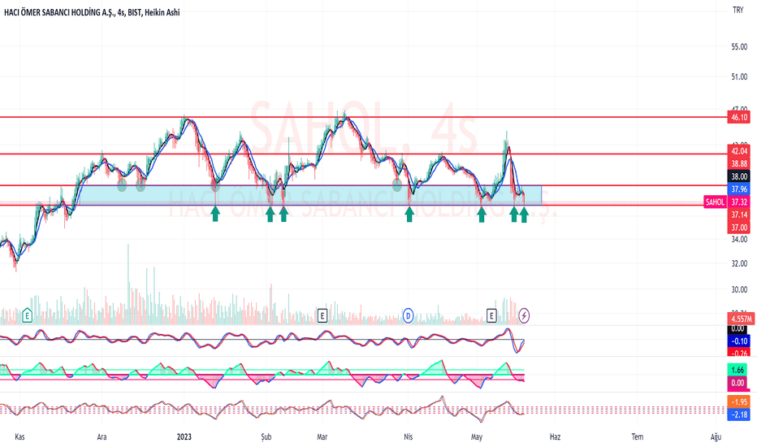Image resolution: width=757 pixels, height=447 pixels.
Task: Open the dividend D marker near Nis
Action: [x=408, y=316]
